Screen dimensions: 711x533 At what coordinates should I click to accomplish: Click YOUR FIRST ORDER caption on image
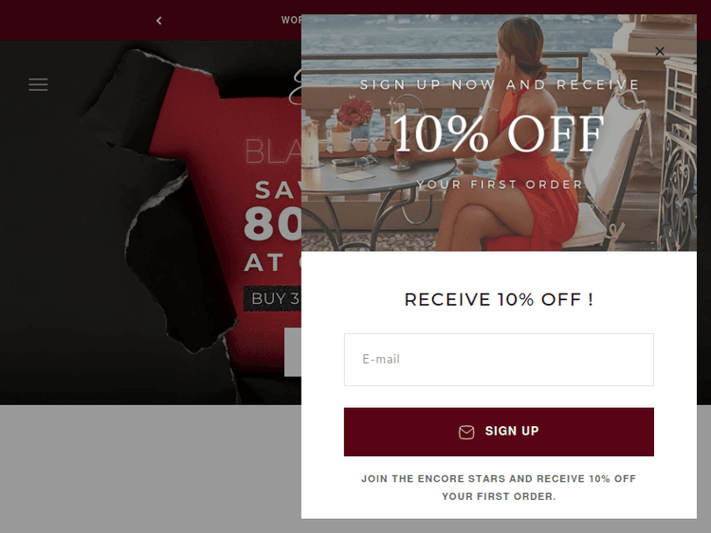(x=500, y=185)
